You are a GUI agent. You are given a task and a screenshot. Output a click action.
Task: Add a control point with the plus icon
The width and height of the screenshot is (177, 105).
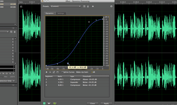click(47, 72)
